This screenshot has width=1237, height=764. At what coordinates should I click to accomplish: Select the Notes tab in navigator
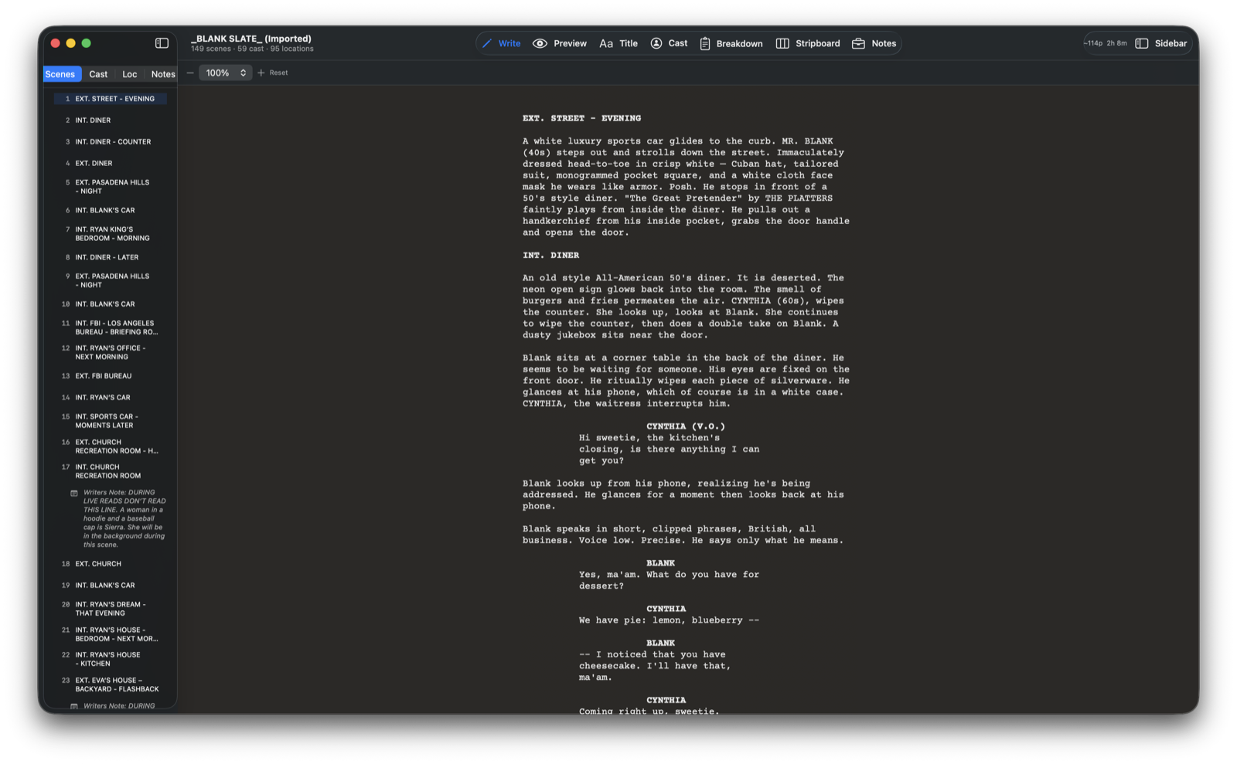pyautogui.click(x=162, y=74)
